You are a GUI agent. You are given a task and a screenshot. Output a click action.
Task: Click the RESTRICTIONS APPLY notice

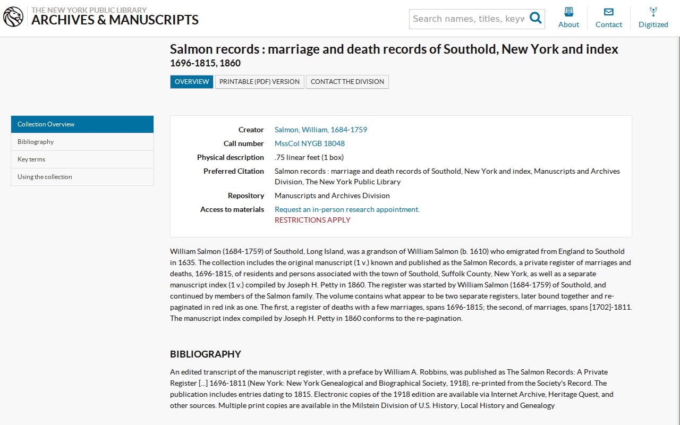click(312, 220)
